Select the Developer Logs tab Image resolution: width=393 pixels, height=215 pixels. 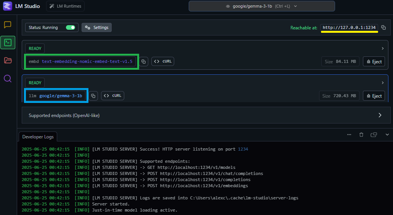(x=38, y=137)
